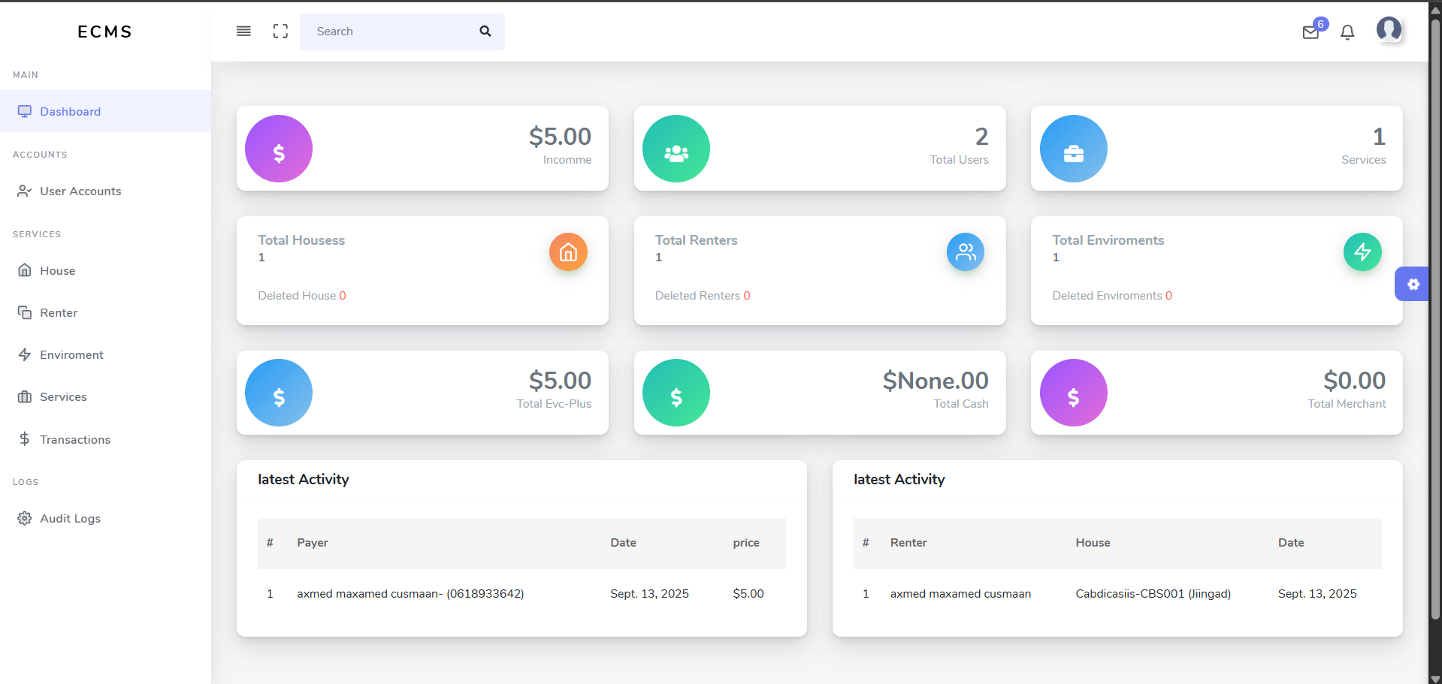Screen dimensions: 1442x684
Task: Open the mail inbox icon
Action: pos(1310,32)
